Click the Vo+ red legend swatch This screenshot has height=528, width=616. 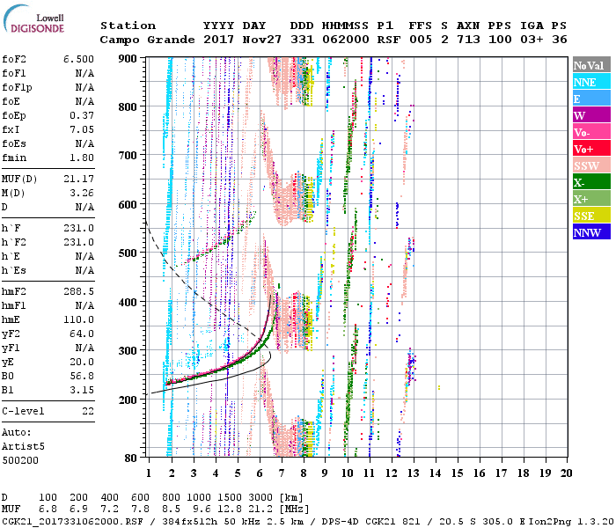pos(589,149)
